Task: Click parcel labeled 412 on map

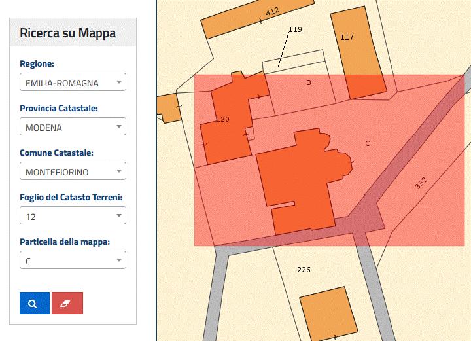Action: pos(272,12)
